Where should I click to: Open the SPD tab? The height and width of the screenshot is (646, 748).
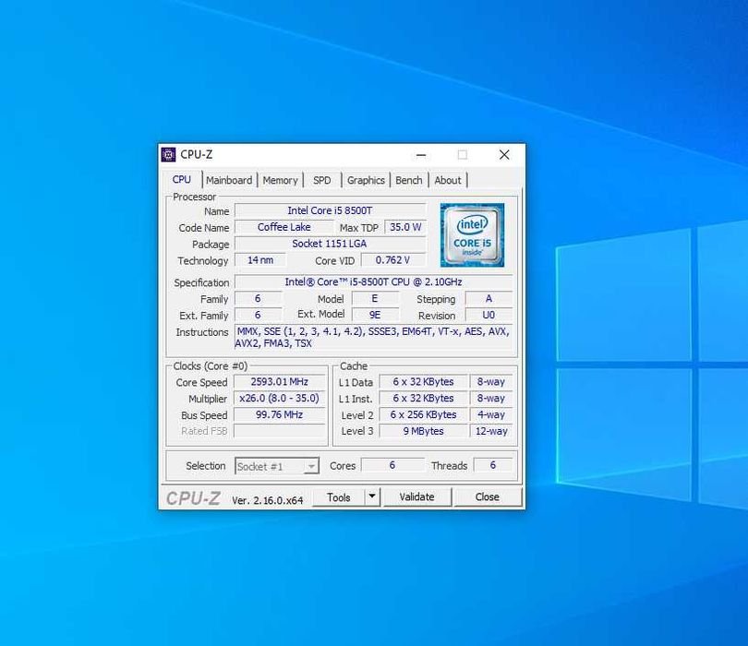click(x=322, y=180)
